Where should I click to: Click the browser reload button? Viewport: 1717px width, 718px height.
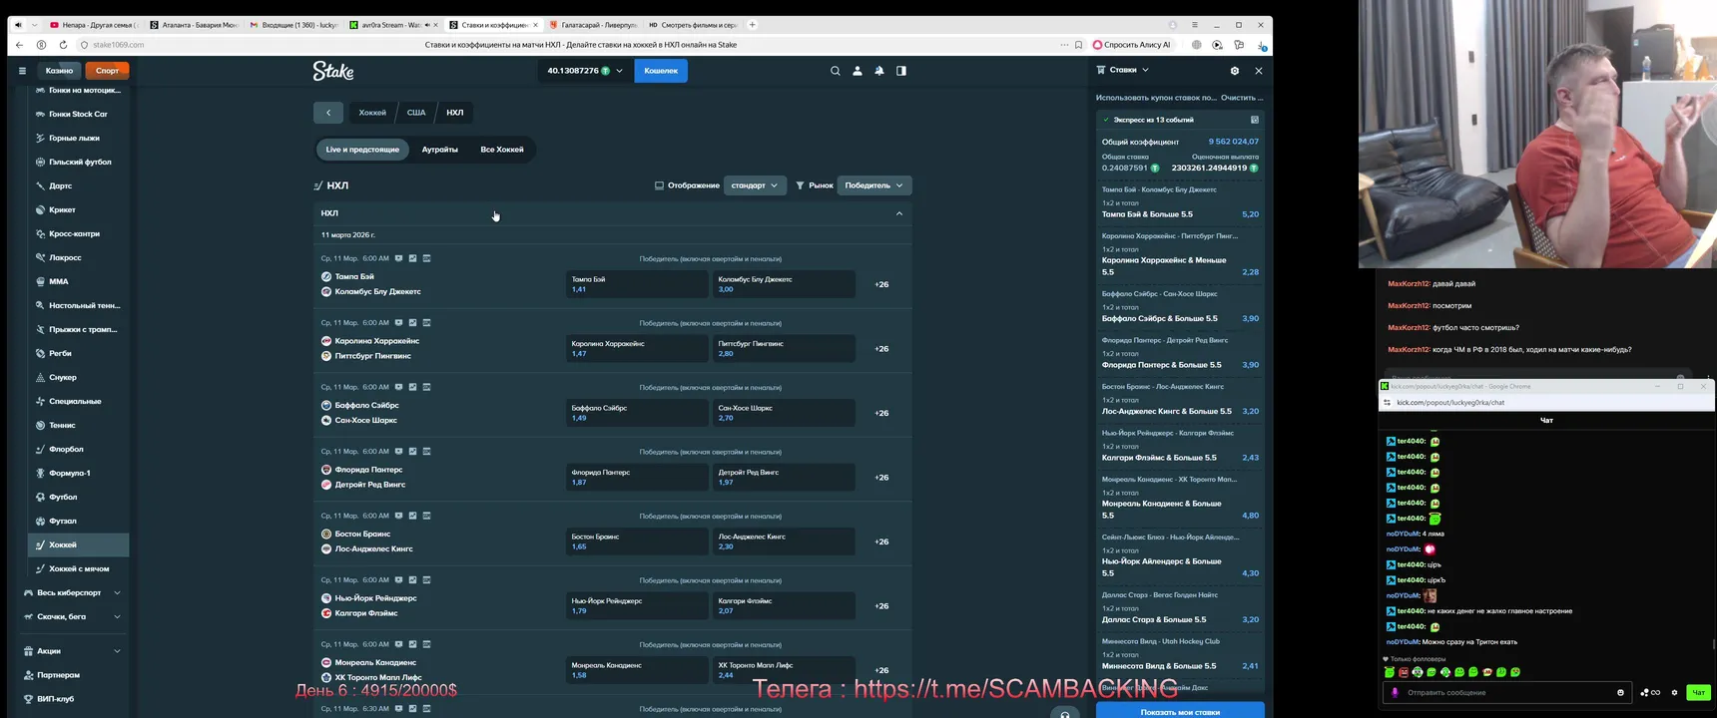(x=63, y=45)
